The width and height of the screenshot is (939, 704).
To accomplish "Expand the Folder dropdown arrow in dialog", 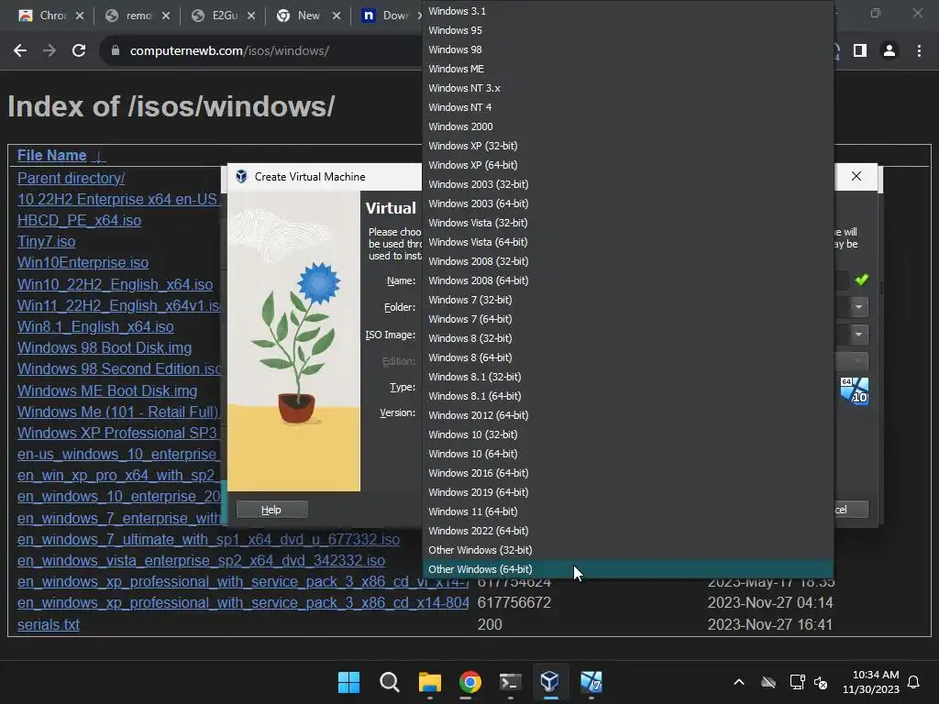I will (x=858, y=307).
